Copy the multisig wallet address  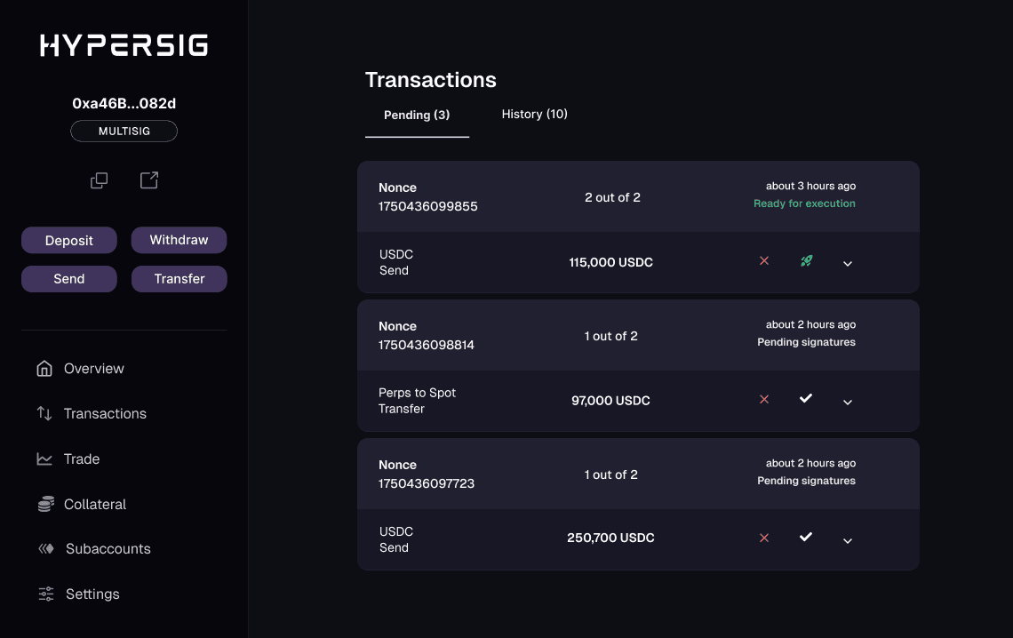point(99,179)
